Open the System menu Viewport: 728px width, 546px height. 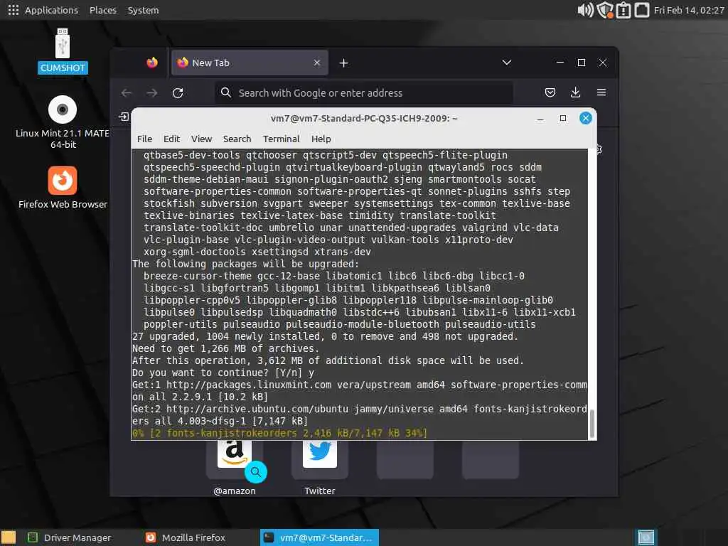[143, 10]
